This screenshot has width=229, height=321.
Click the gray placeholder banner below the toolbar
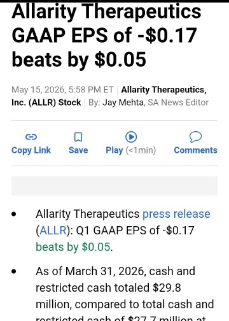tap(114, 186)
